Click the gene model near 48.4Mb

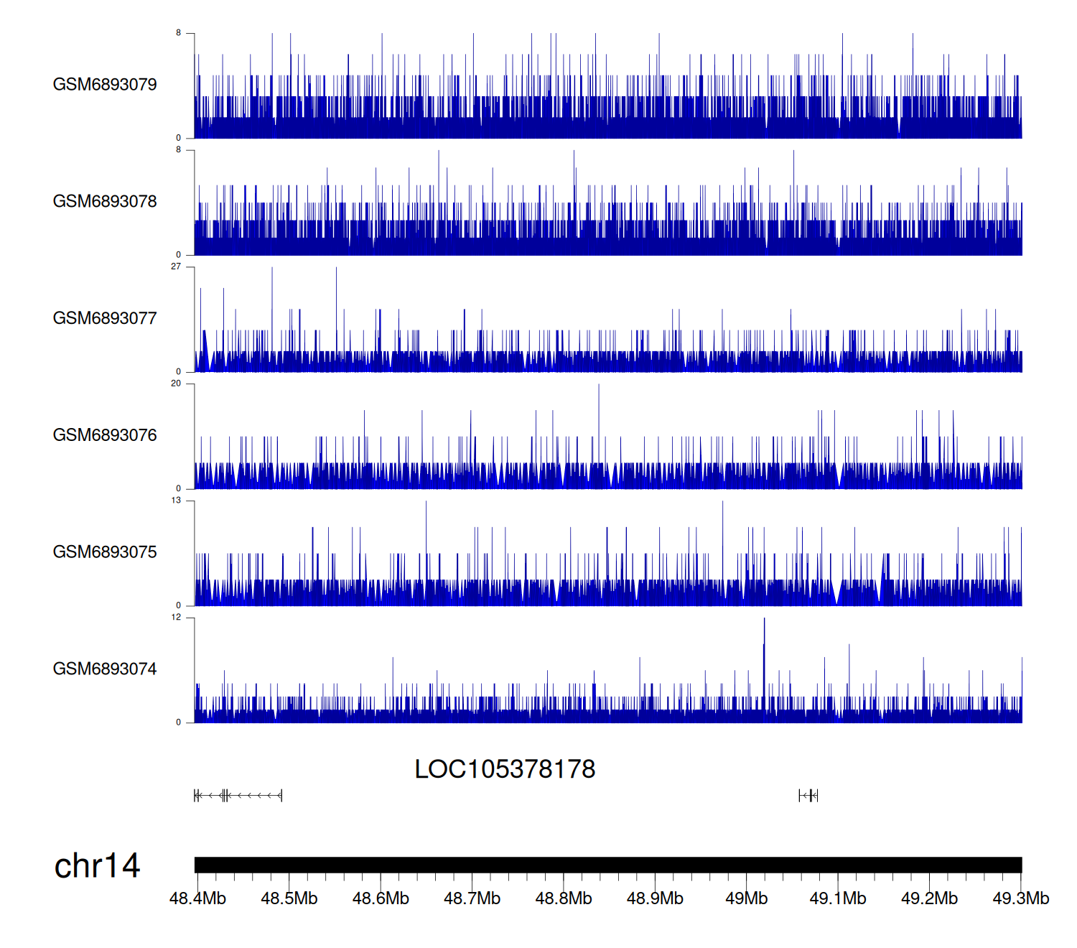point(238,795)
